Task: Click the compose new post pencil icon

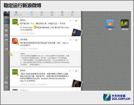Action: point(6,83)
